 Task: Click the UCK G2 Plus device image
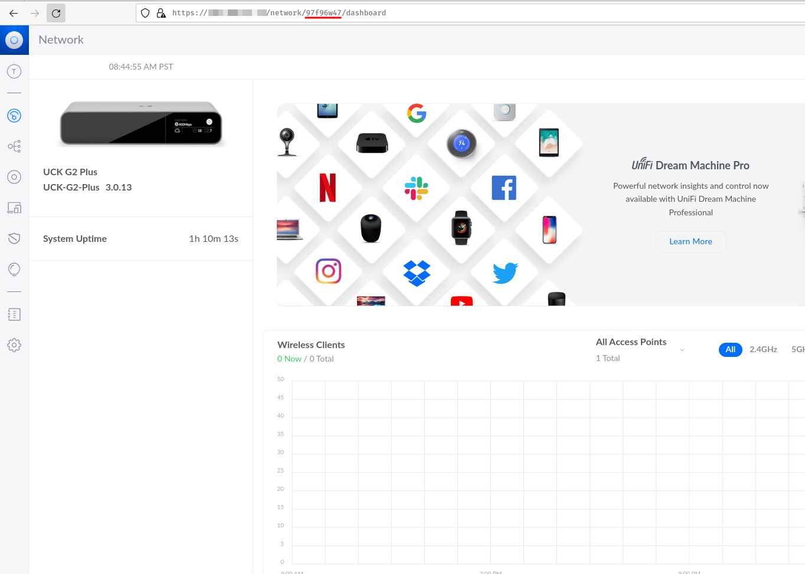(x=141, y=123)
